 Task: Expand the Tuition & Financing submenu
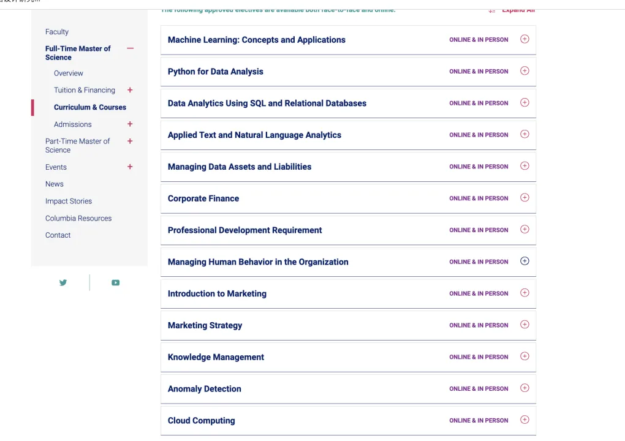click(x=130, y=90)
